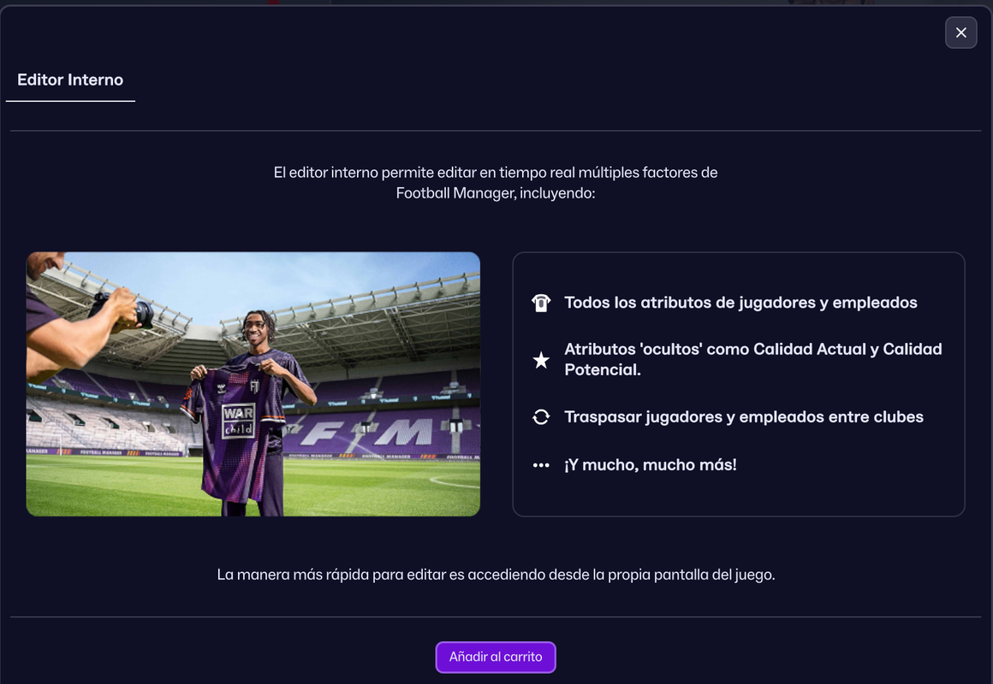
Task: Click the 'El editor interno permite editar' paragraph
Action: tap(496, 182)
